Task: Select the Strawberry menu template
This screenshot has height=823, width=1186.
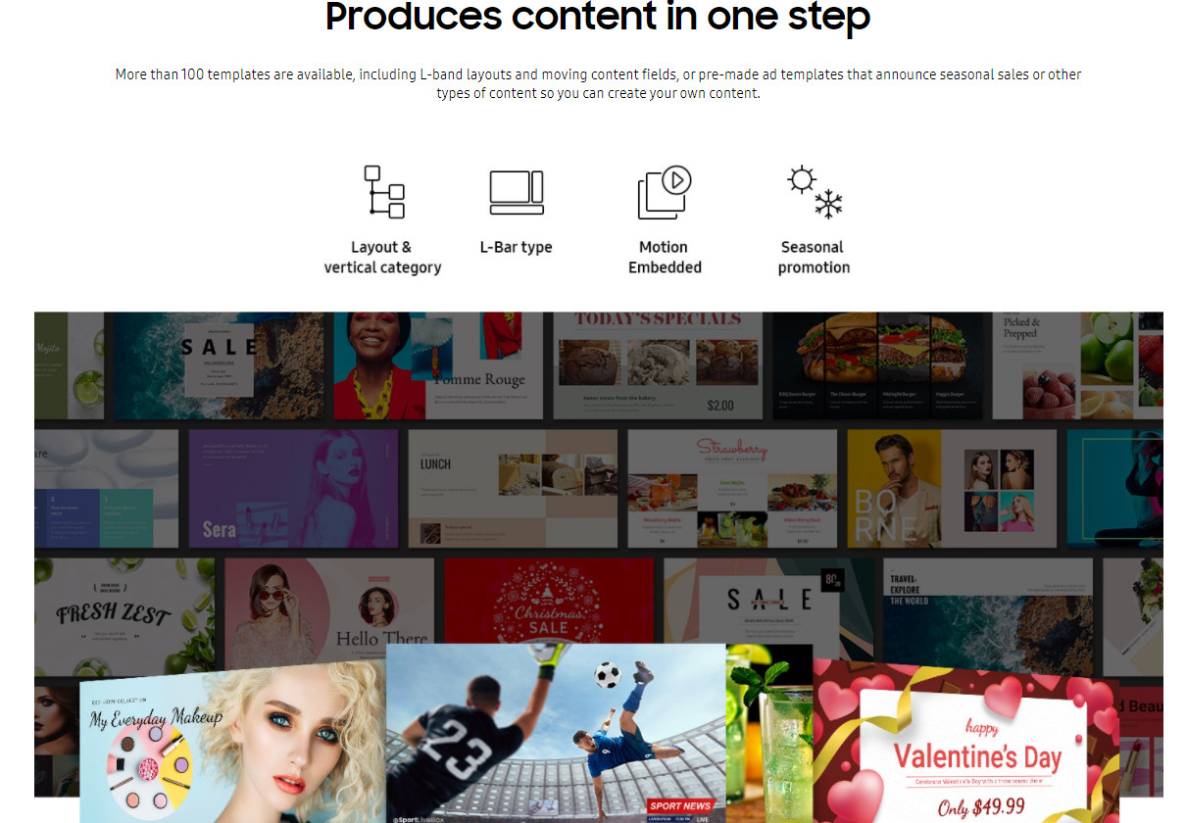Action: point(732,488)
